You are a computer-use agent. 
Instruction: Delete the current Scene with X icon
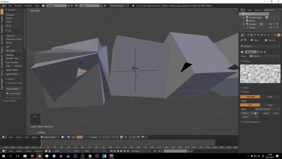105,6
